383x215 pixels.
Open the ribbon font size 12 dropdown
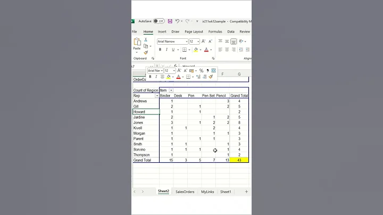pyautogui.click(x=198, y=42)
